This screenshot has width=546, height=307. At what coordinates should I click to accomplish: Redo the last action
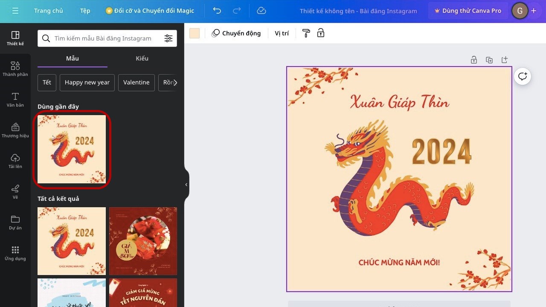(x=238, y=11)
